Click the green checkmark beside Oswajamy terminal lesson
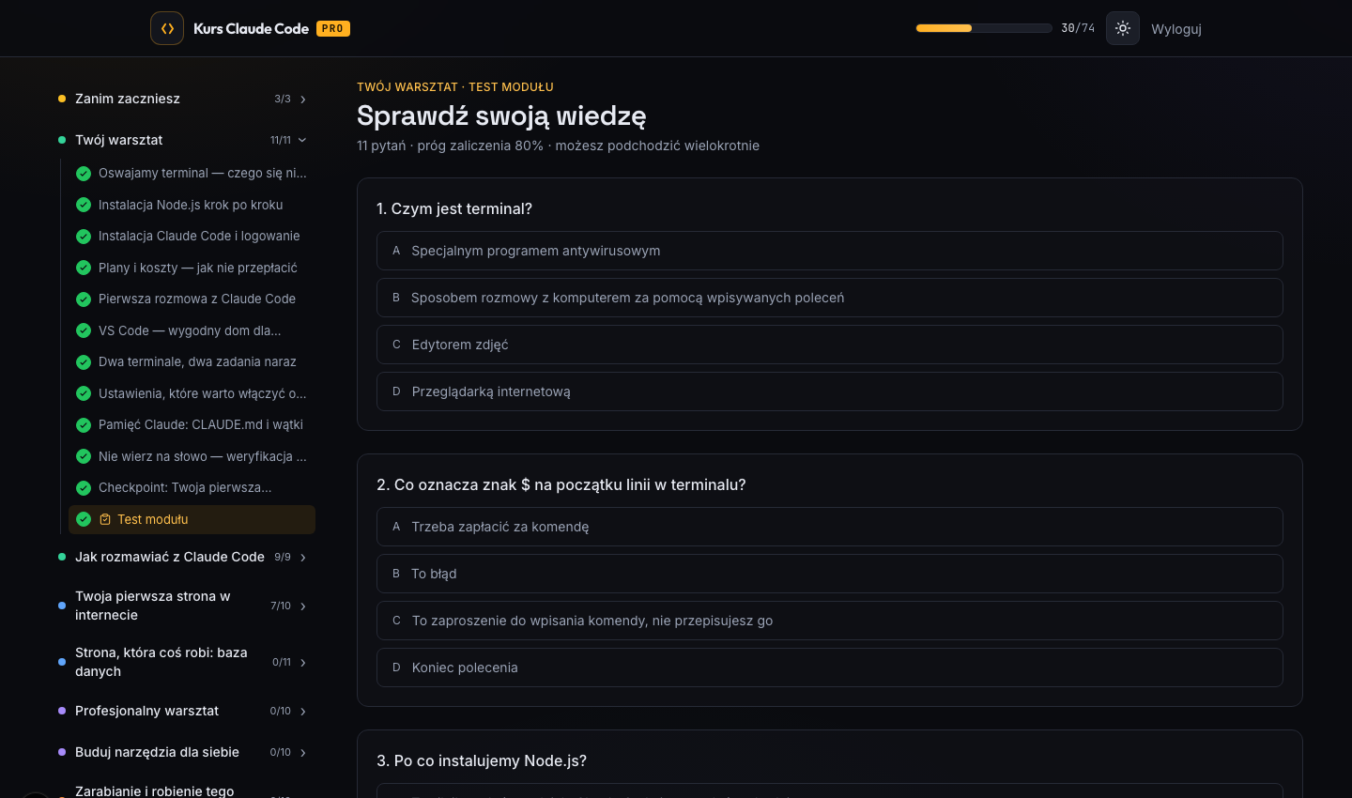Viewport: 1352px width, 798px height. 84,174
